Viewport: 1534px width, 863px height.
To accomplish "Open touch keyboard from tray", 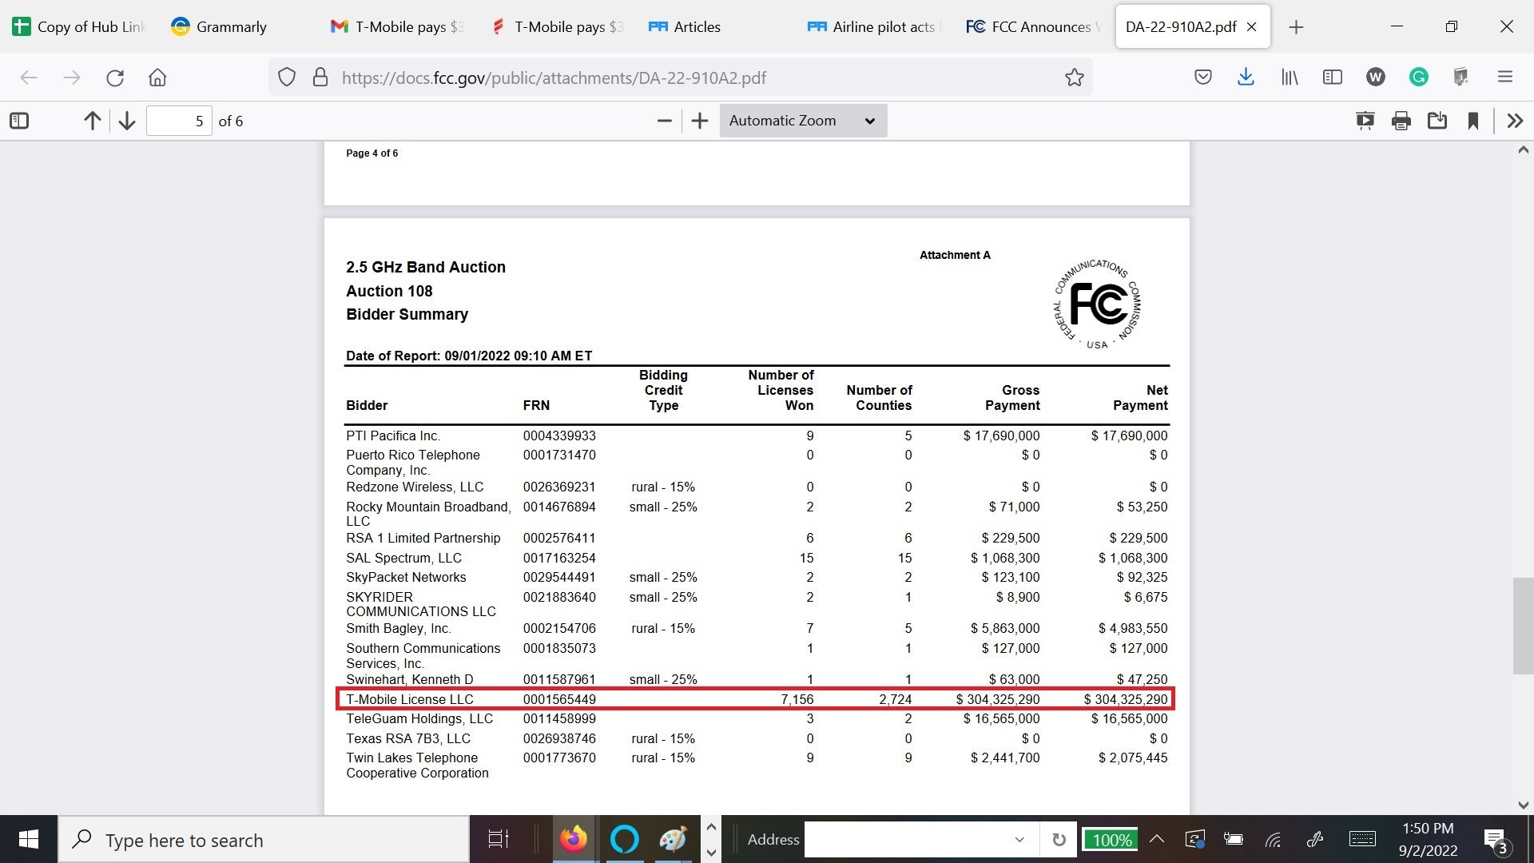I will (x=1362, y=839).
